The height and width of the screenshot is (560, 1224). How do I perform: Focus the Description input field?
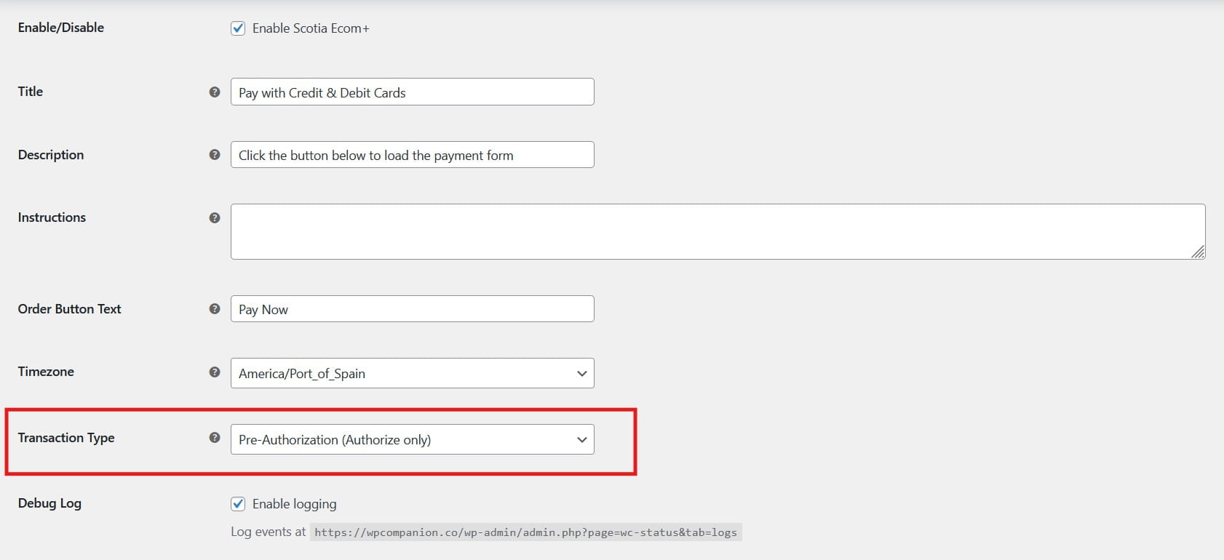[x=412, y=155]
